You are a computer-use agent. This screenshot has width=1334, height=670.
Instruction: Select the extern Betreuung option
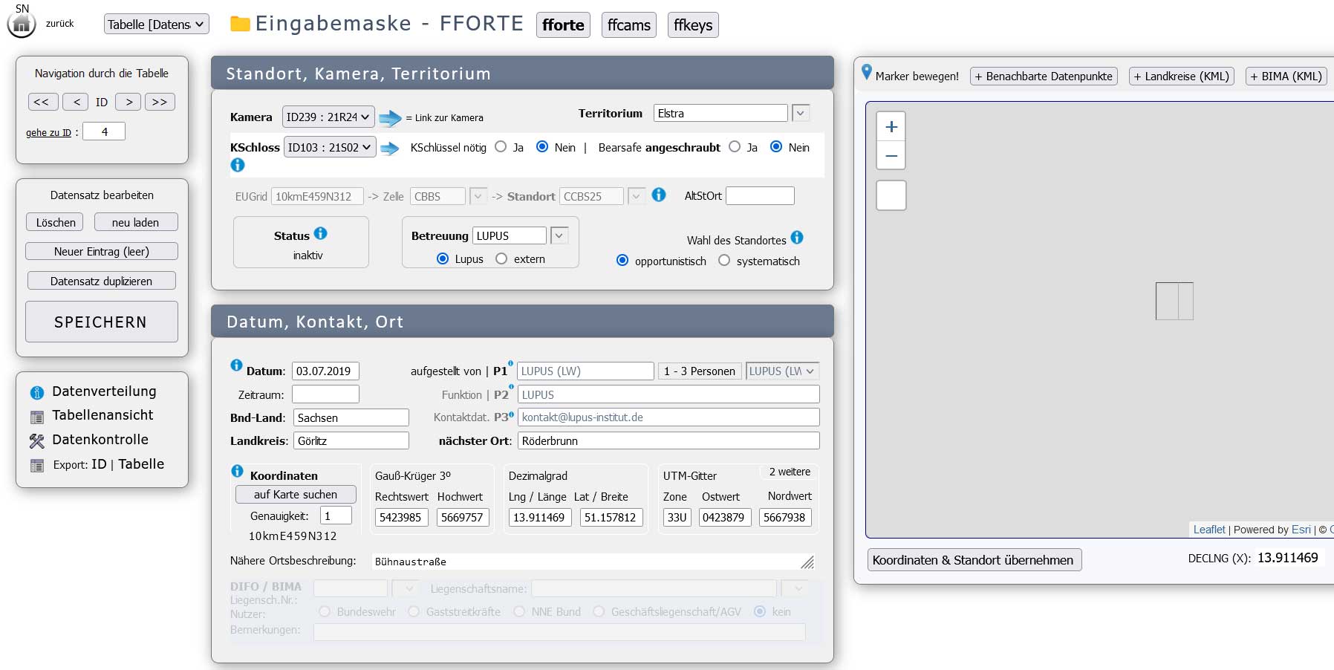point(501,258)
